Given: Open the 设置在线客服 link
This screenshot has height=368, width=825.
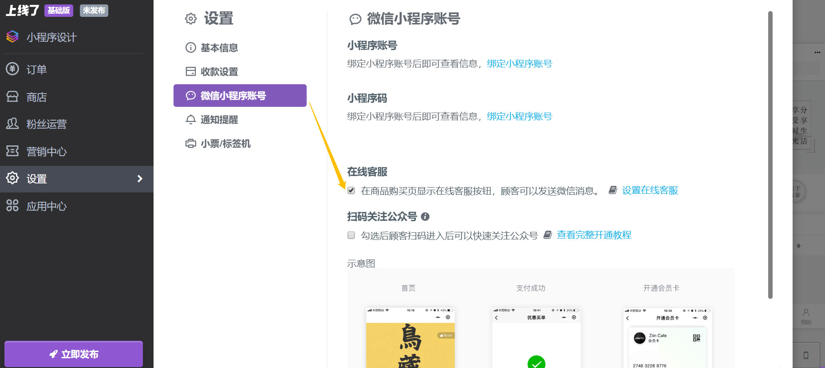Looking at the screenshot, I should tap(650, 191).
